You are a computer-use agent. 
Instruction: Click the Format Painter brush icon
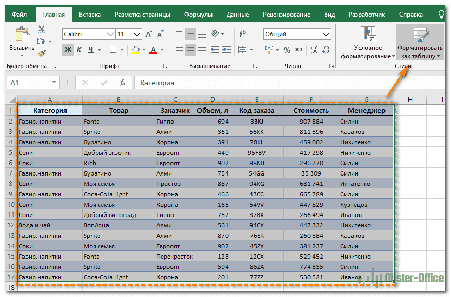click(x=42, y=53)
